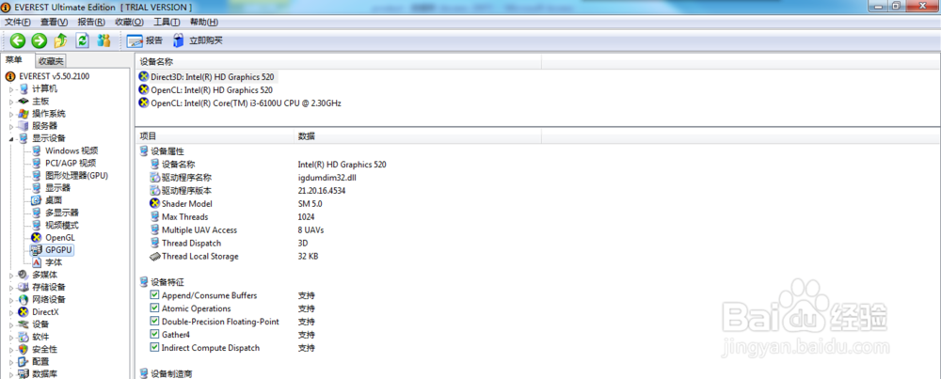
Task: Click the Up level arrow toolbar icon
Action: [60, 40]
